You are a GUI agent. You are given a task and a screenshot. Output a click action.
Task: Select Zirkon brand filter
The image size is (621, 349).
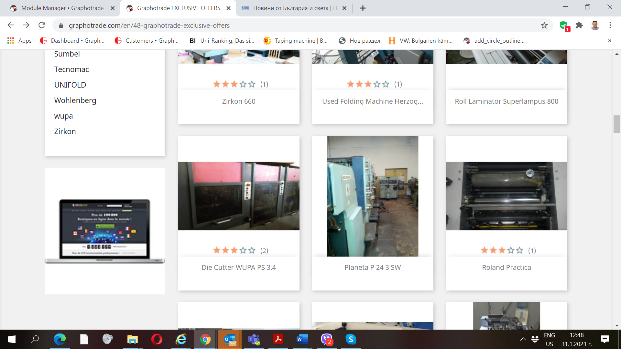65,132
